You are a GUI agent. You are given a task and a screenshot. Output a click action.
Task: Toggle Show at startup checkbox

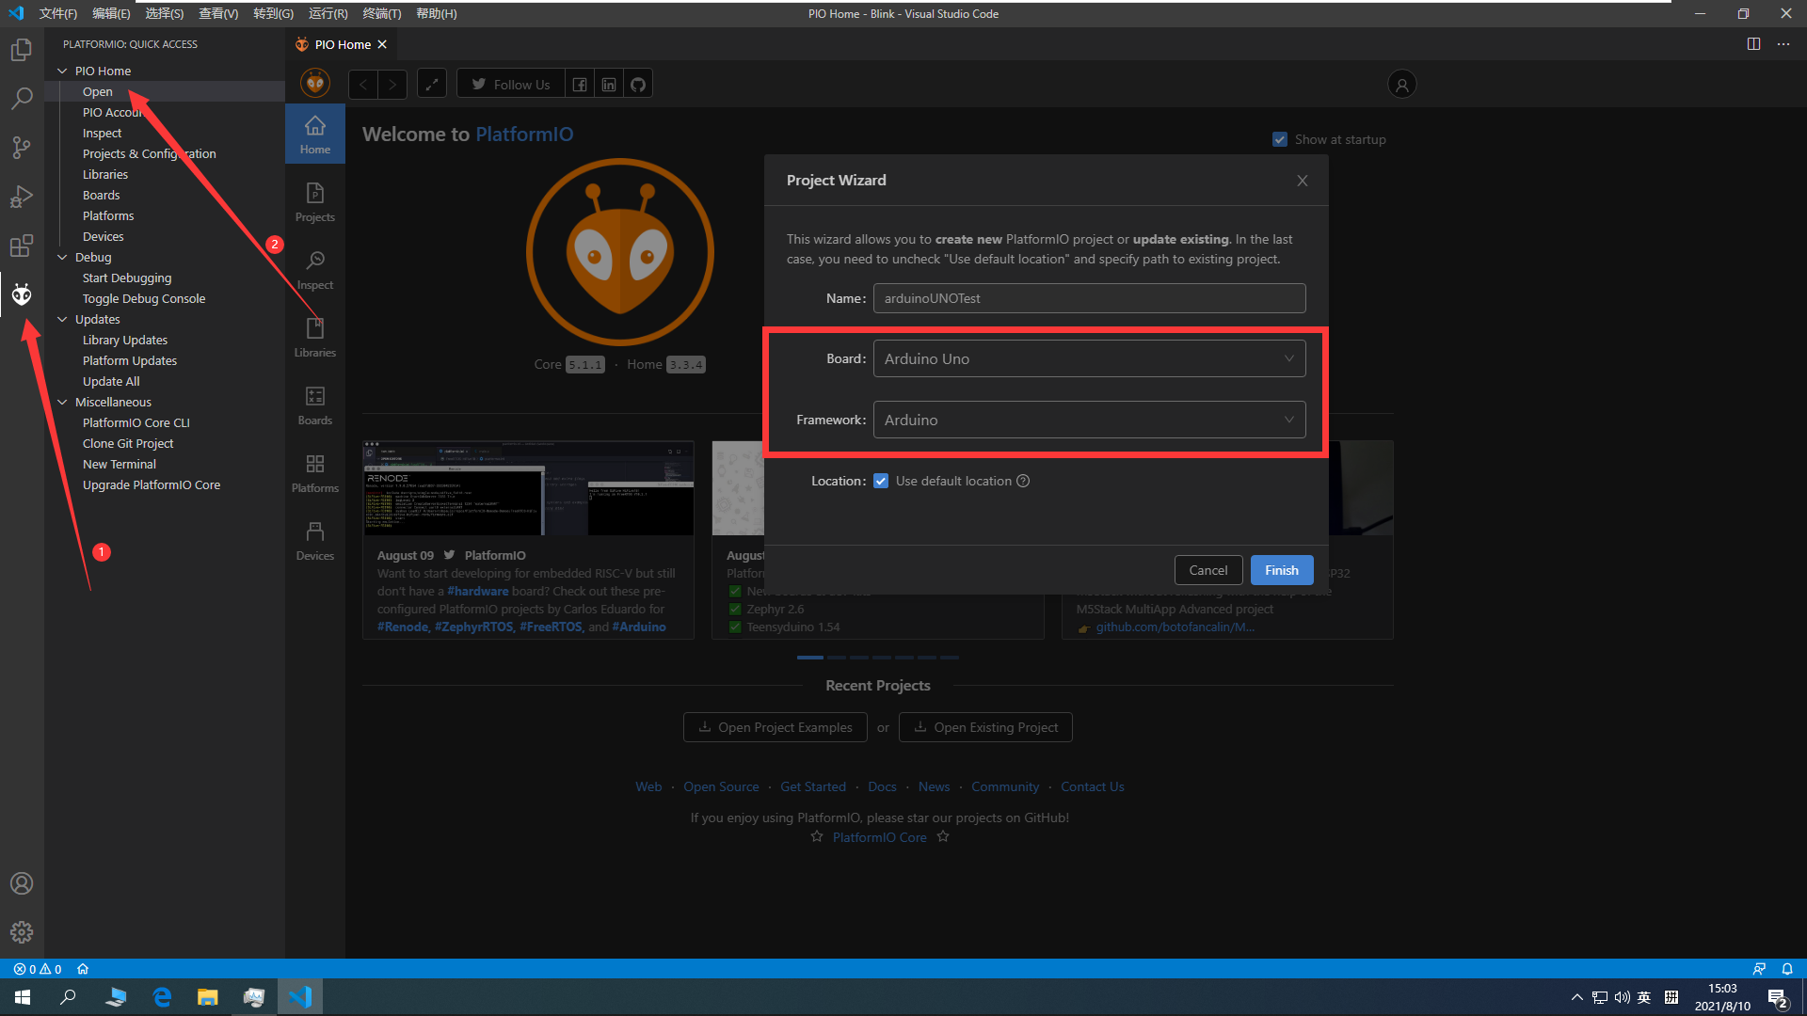coord(1280,139)
